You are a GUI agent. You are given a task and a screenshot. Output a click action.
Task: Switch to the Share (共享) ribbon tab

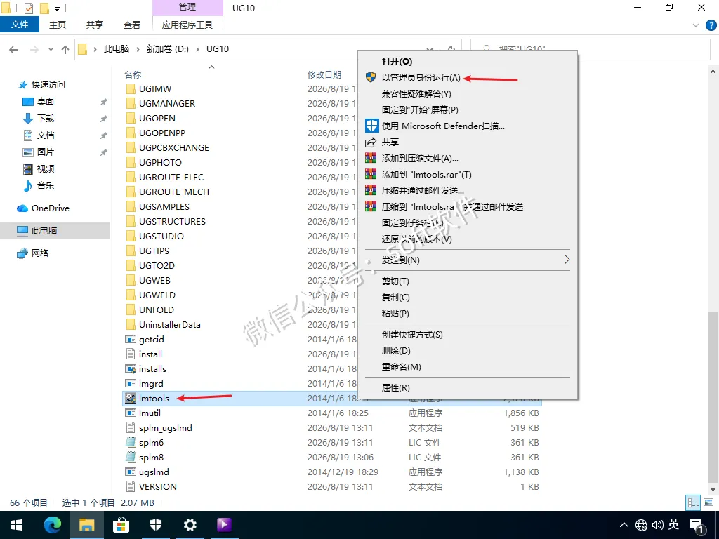95,25
